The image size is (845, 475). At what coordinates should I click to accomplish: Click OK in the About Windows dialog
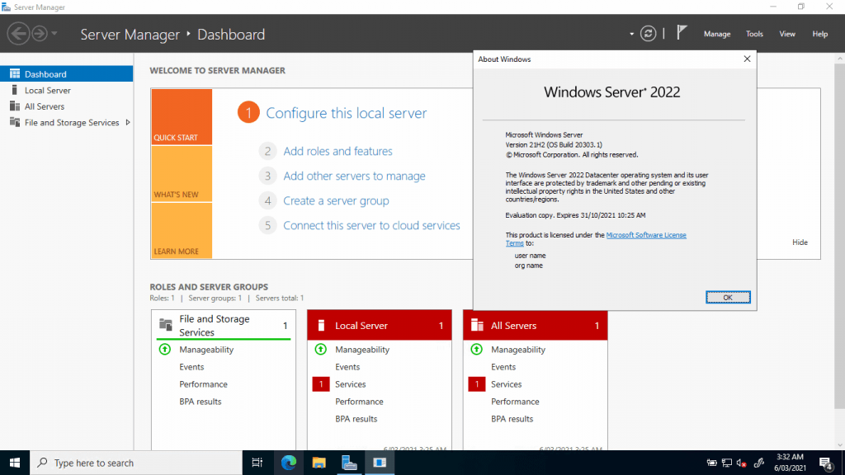point(727,297)
